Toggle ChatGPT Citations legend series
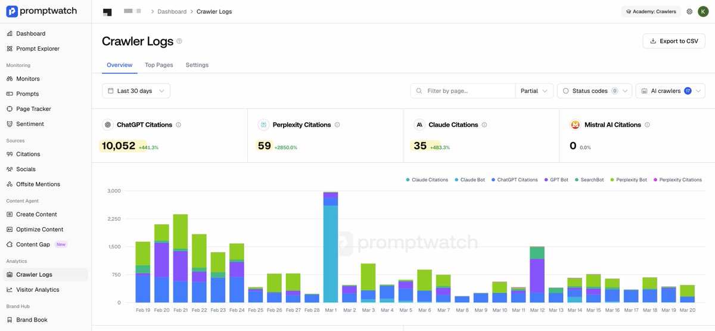715x331 pixels. click(x=515, y=180)
